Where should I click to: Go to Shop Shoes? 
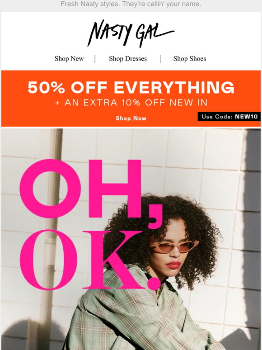(x=190, y=59)
